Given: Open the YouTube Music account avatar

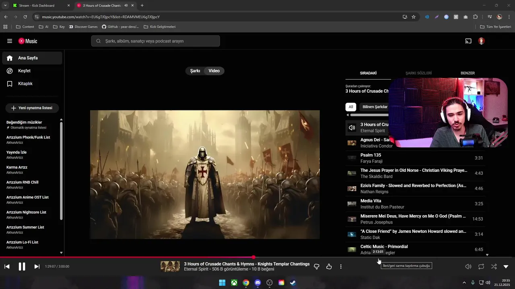Looking at the screenshot, I should [x=481, y=41].
